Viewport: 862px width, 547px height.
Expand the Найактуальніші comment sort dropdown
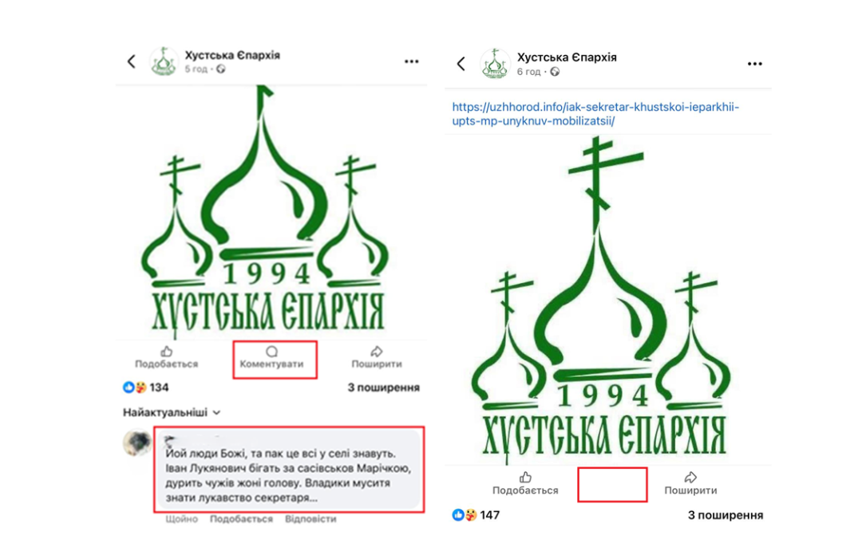point(172,412)
